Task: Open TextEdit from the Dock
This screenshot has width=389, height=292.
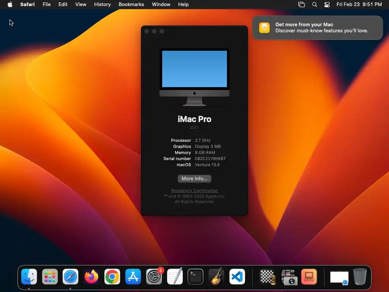Action: (x=175, y=276)
